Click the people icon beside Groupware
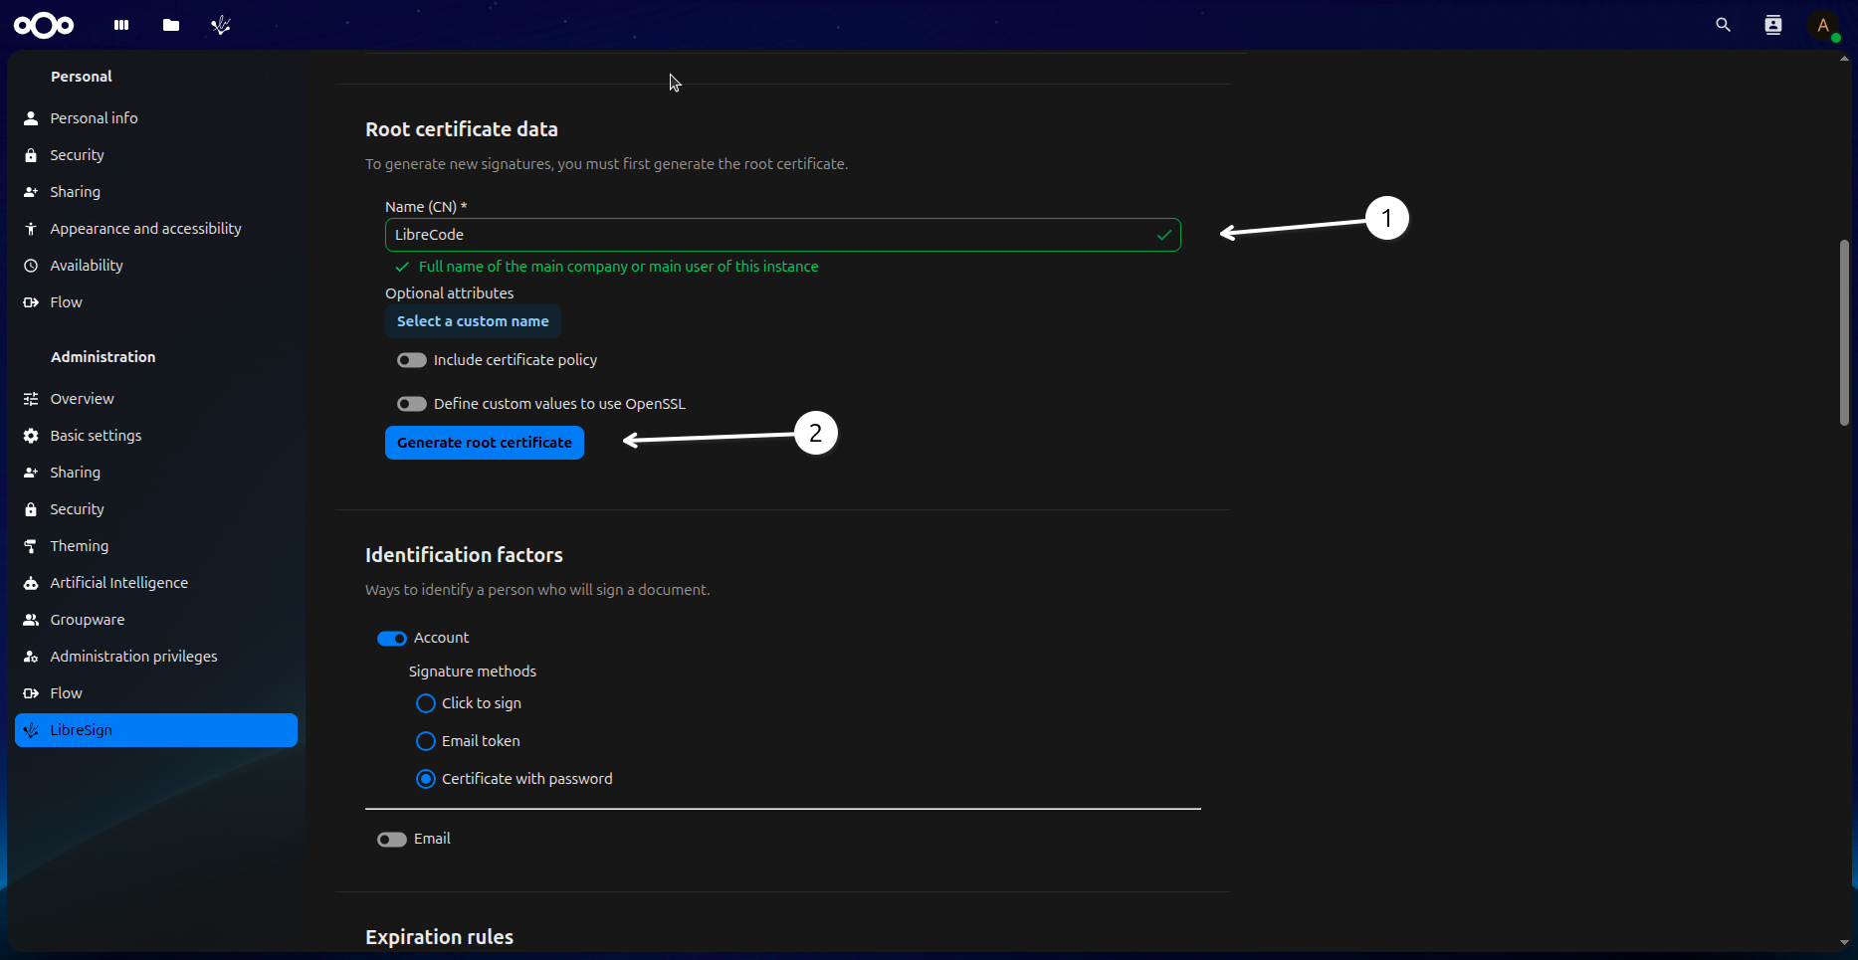This screenshot has height=960, width=1858. (31, 620)
